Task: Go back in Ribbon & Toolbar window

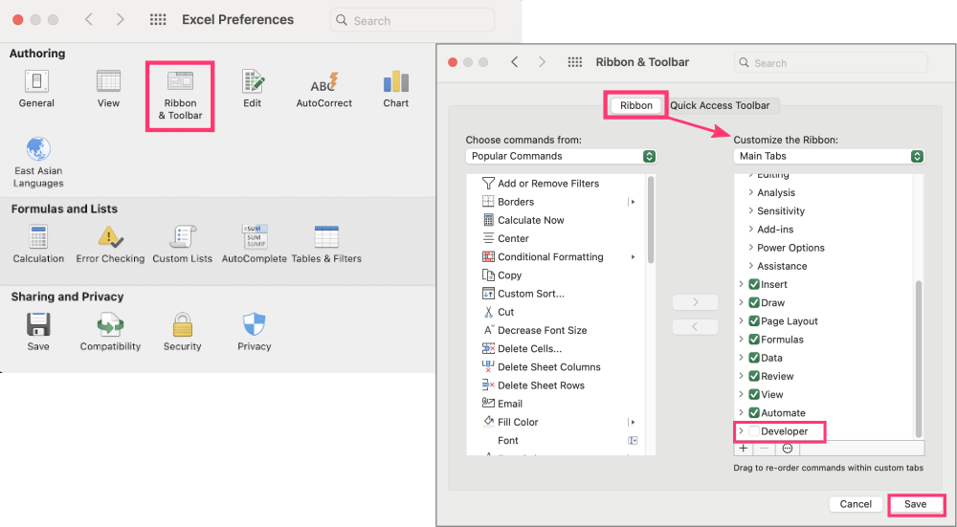Action: tap(515, 62)
